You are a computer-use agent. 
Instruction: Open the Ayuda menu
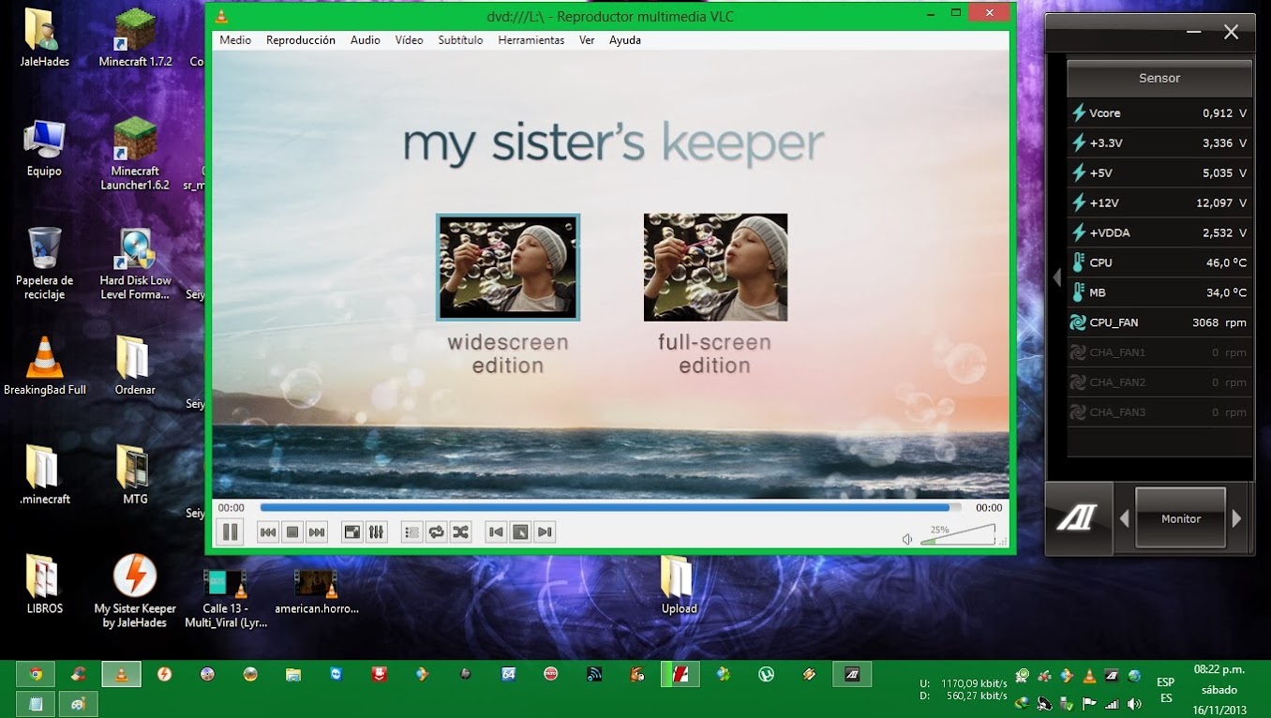point(625,40)
